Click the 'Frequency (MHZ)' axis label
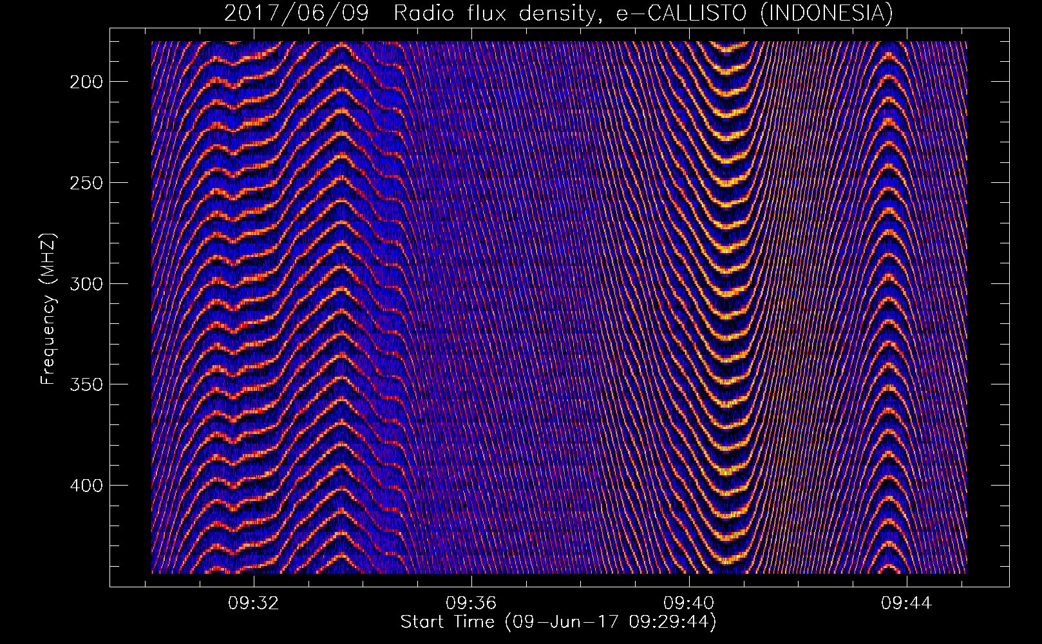Screen dimensions: 1042x644 (48, 309)
